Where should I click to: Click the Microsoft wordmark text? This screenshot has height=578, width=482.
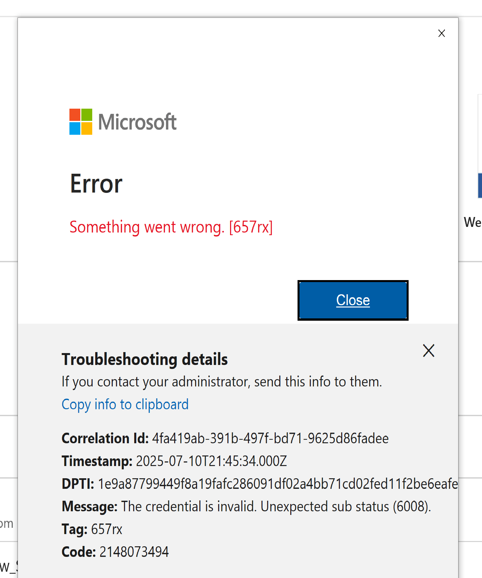pyautogui.click(x=138, y=122)
